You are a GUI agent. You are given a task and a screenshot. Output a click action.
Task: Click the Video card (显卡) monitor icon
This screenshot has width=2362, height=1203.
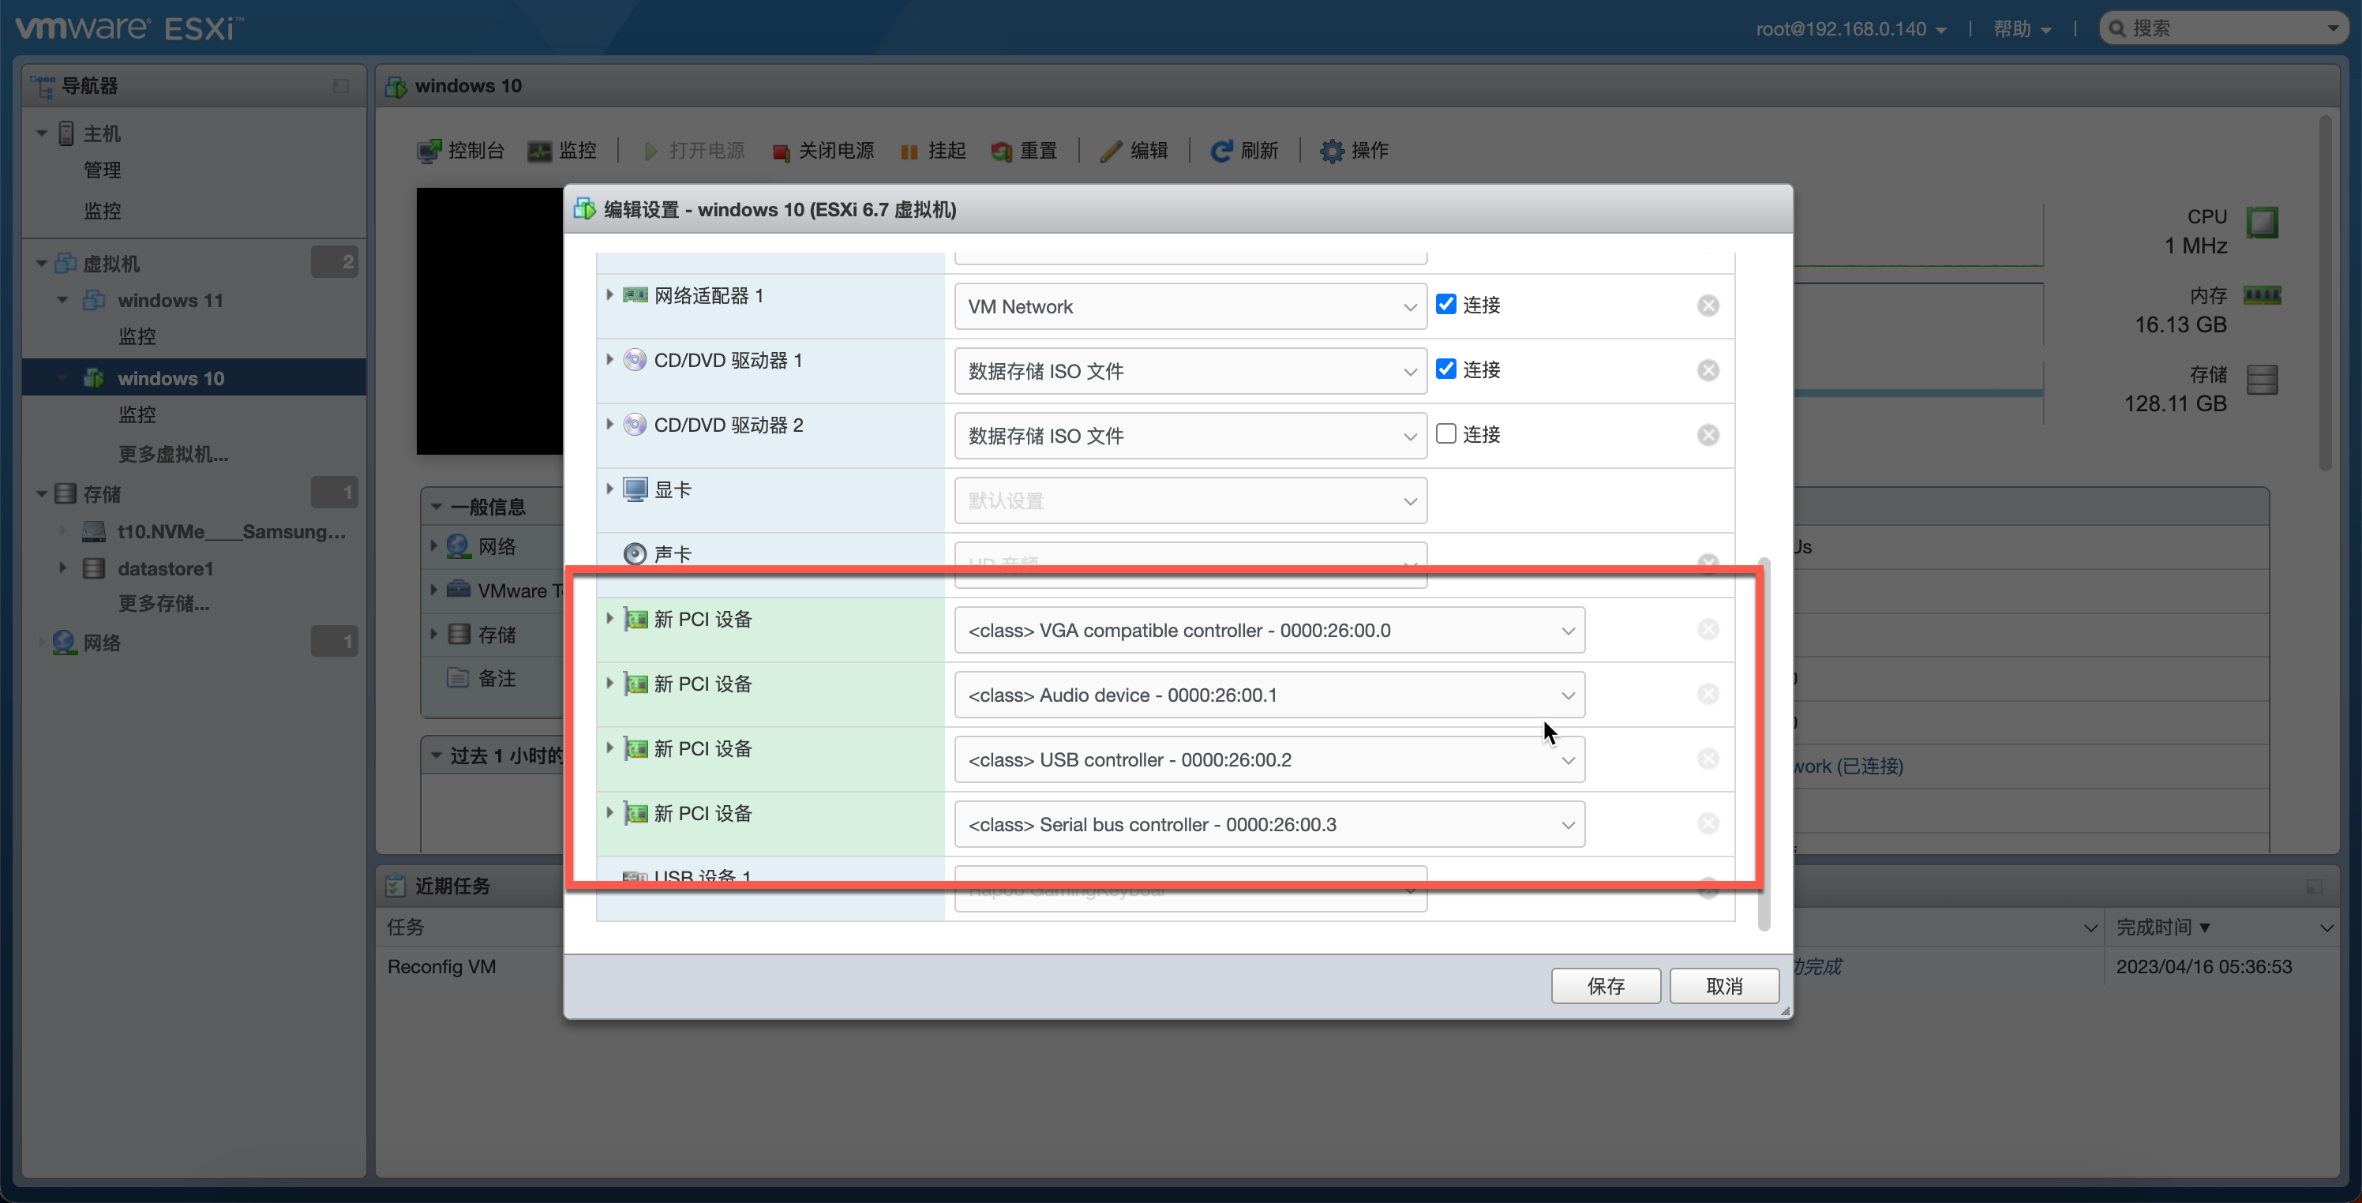point(635,489)
